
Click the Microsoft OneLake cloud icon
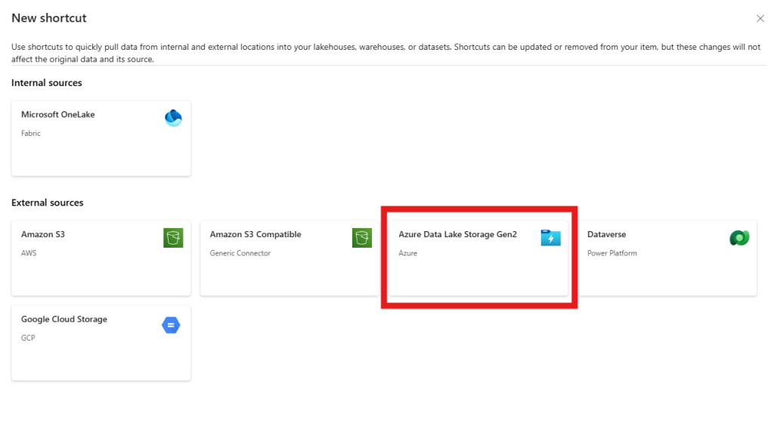(173, 118)
